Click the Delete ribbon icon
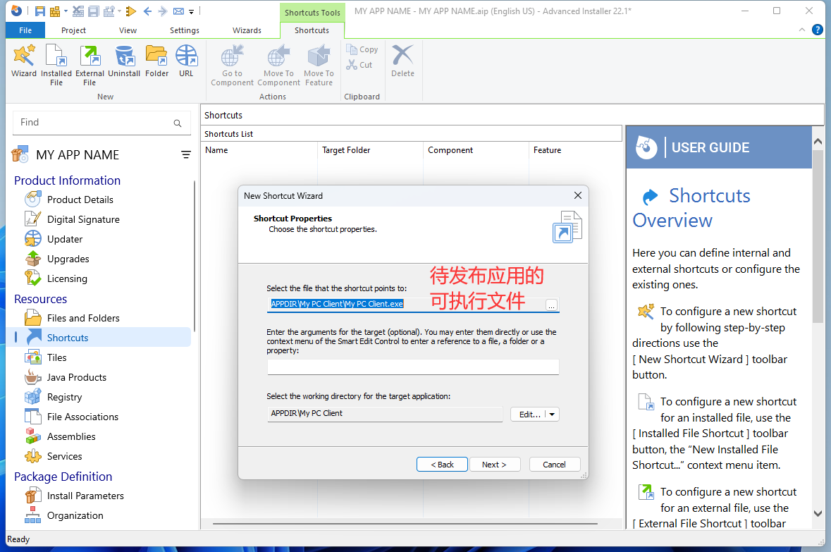 (x=402, y=61)
